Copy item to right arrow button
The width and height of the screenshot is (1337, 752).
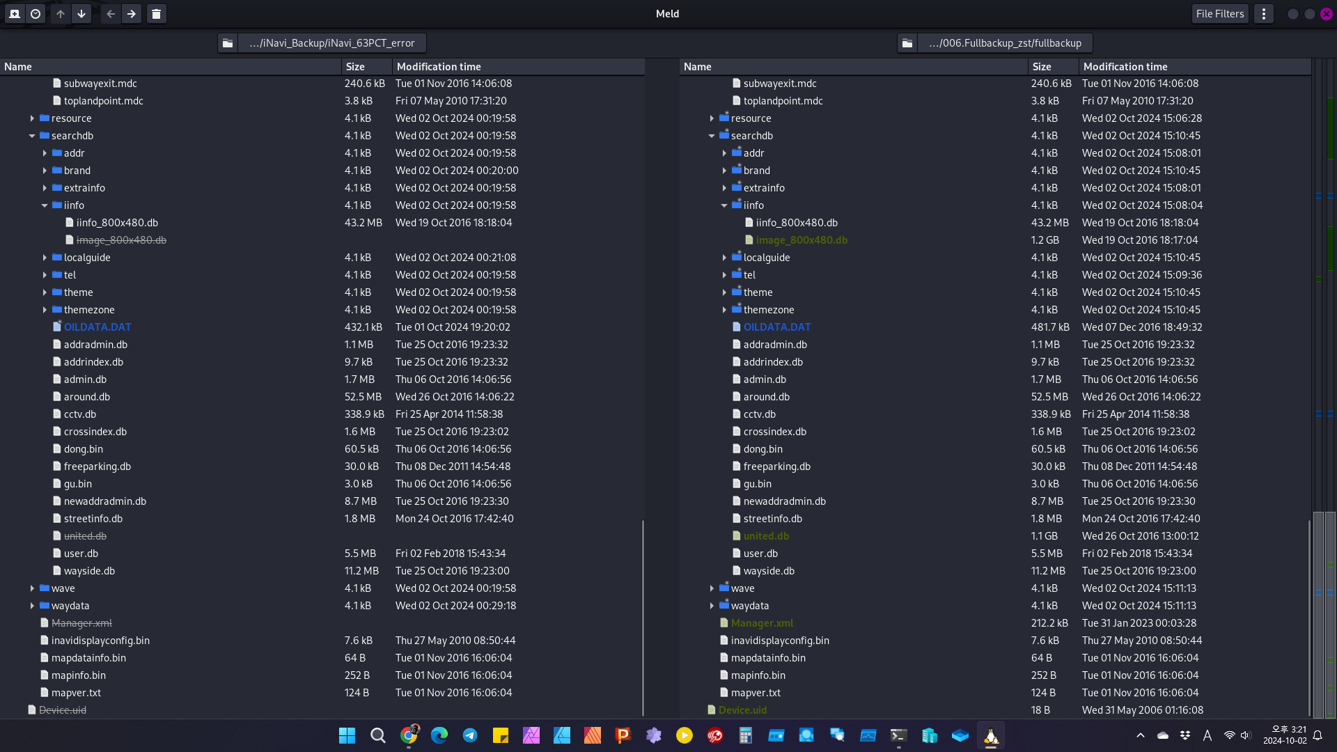coord(132,14)
